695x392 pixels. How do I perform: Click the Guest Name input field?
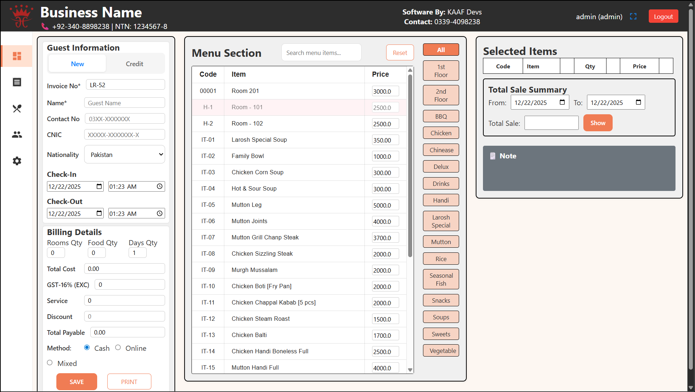click(x=125, y=103)
